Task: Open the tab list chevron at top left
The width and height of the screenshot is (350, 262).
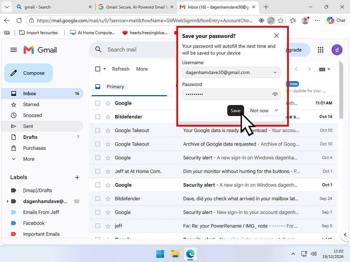Action: coord(7,7)
